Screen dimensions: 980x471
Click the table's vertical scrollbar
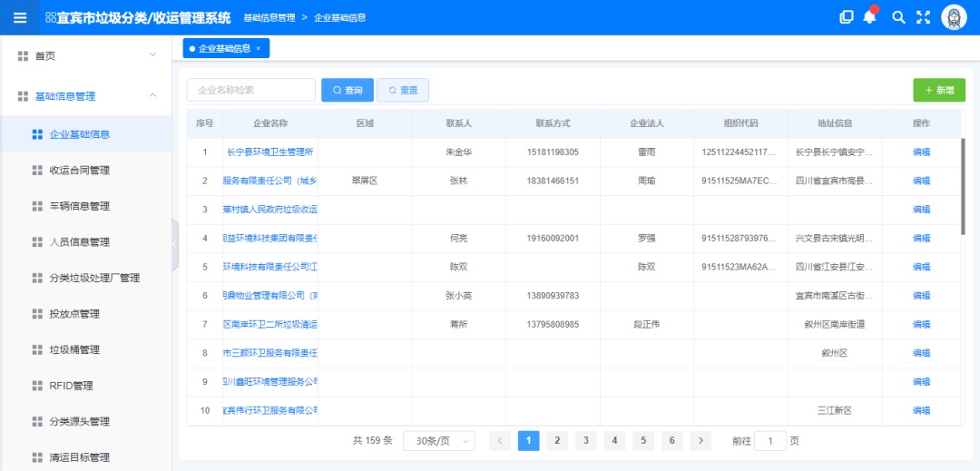(x=963, y=186)
